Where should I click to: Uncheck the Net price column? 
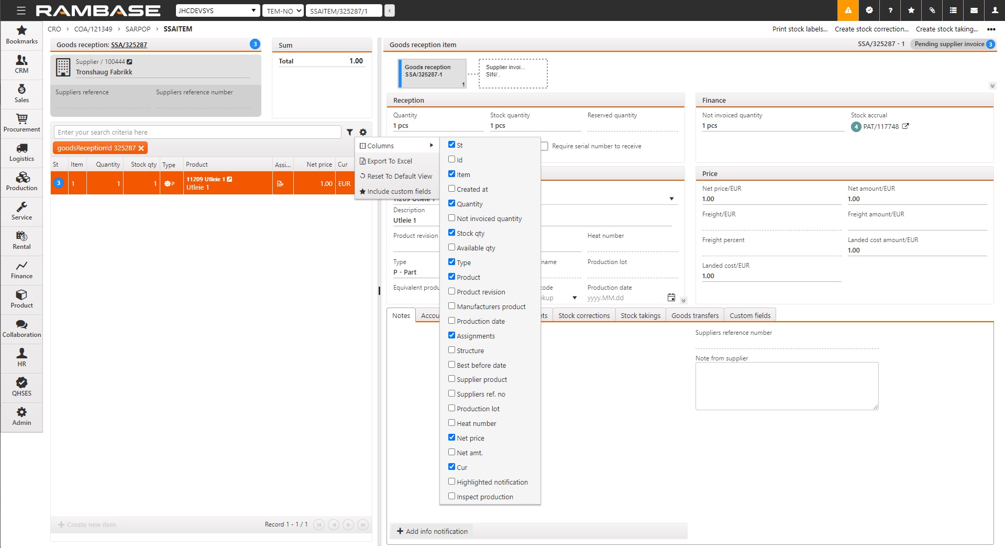click(x=451, y=437)
